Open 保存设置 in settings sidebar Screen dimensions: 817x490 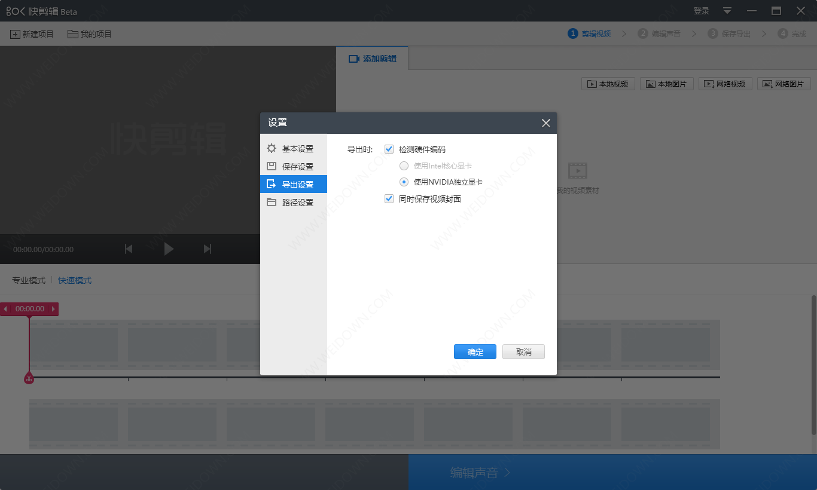click(293, 167)
